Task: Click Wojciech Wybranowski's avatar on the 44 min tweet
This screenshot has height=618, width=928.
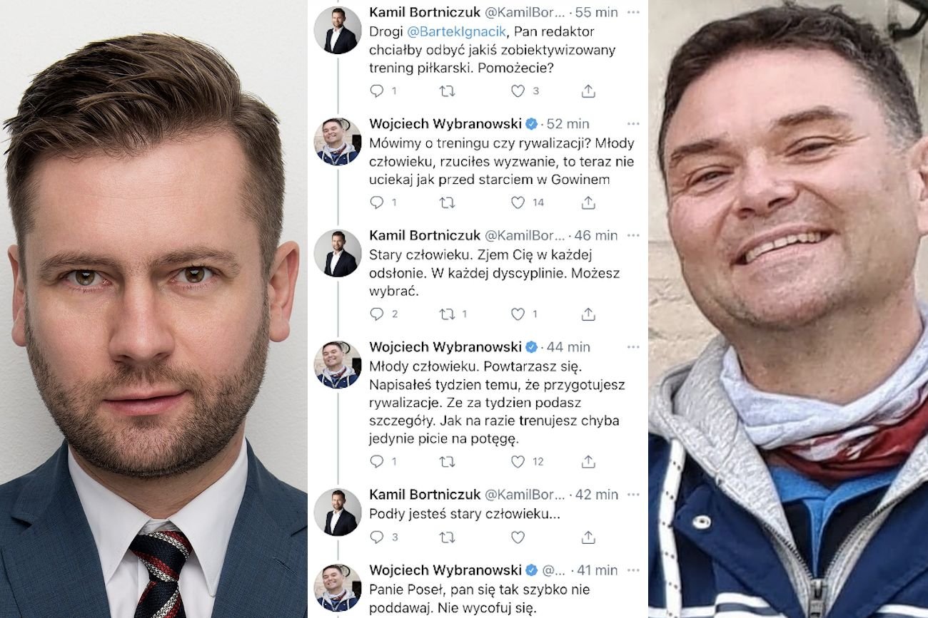Action: 338,364
